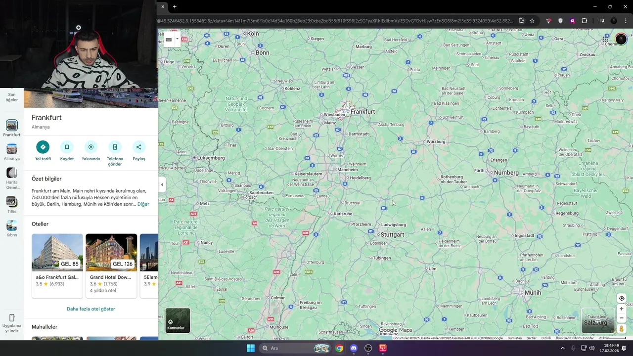Open the media control icon in Chrome toolbar
The image size is (633, 356).
click(602, 21)
